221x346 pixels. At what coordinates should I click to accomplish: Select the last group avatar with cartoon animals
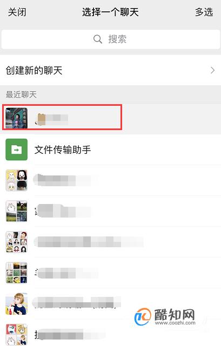[17, 335]
